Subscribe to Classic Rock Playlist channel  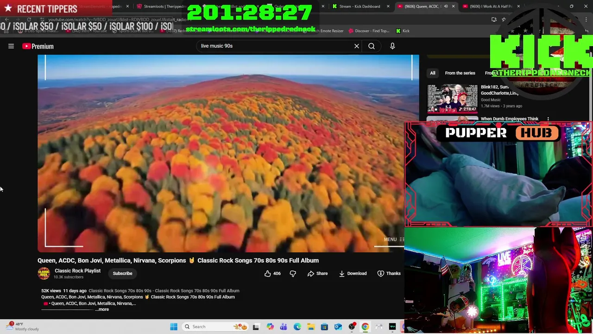pos(122,273)
